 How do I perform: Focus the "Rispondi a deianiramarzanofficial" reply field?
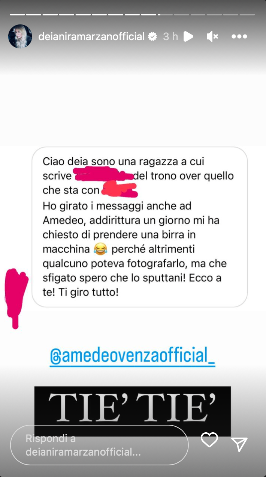pyautogui.click(x=99, y=445)
